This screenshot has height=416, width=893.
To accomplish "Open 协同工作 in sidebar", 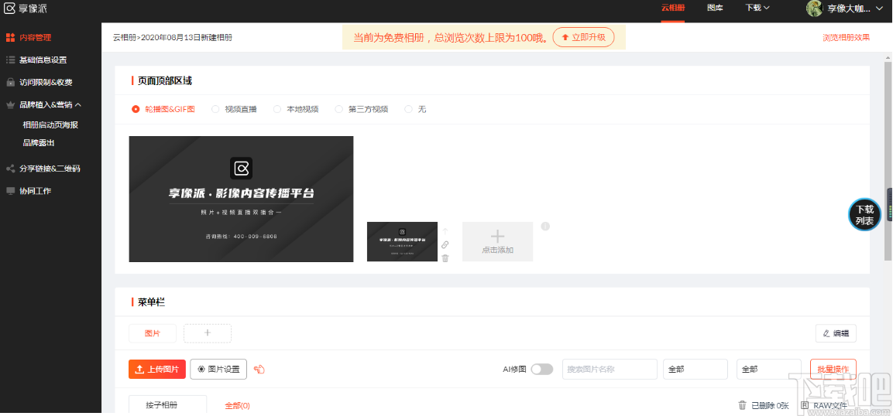I will tap(29, 190).
